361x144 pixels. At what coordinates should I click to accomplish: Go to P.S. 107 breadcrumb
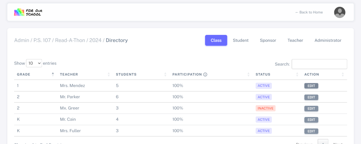pos(42,40)
